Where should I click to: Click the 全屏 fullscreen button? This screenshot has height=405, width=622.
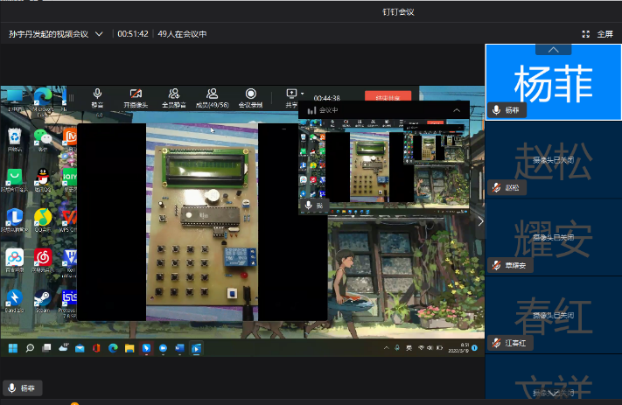pyautogui.click(x=598, y=34)
